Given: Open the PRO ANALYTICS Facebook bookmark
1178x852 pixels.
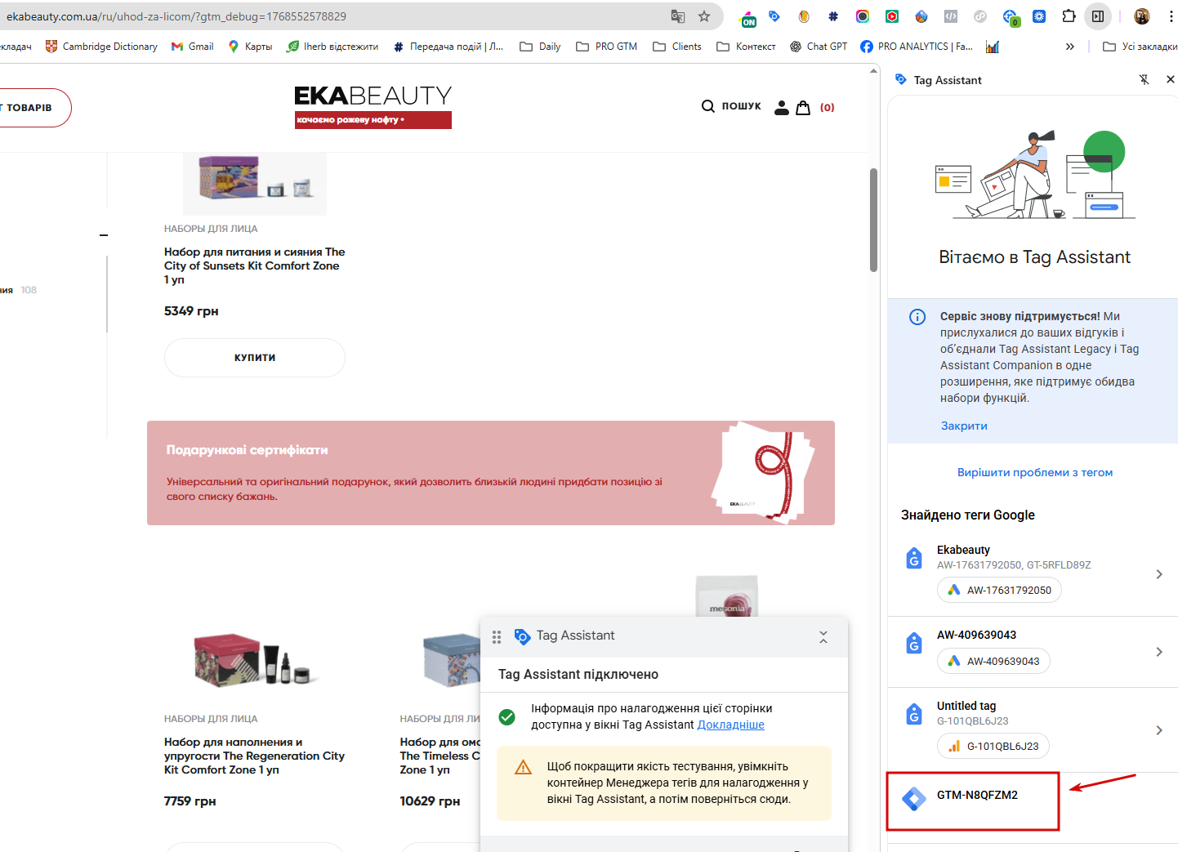Looking at the screenshot, I should coord(917,47).
